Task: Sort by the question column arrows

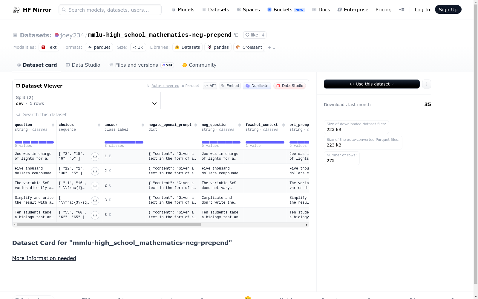Action: tap(53, 125)
